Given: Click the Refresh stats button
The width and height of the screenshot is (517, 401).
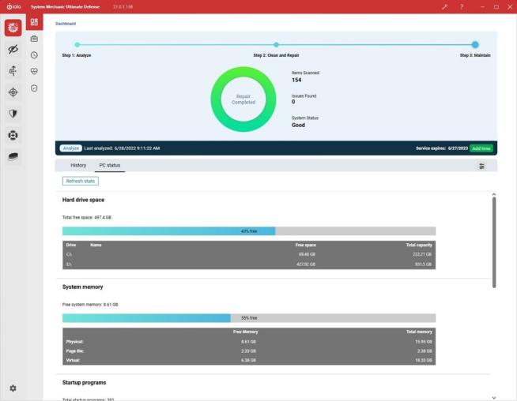Looking at the screenshot, I should (81, 181).
